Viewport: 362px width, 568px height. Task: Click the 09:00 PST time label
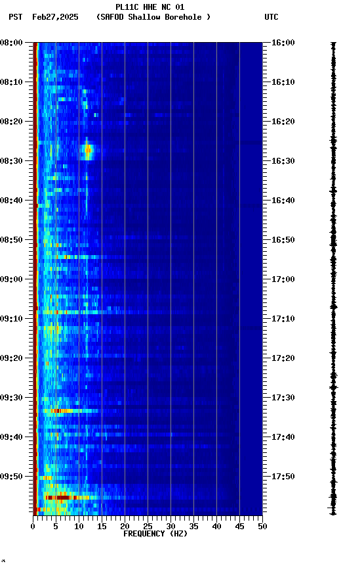click(x=11, y=279)
